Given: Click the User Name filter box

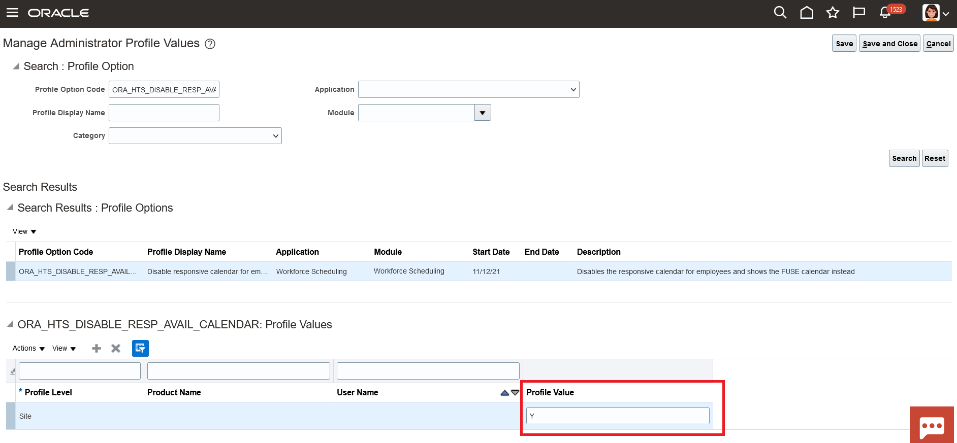Looking at the screenshot, I should point(428,371).
